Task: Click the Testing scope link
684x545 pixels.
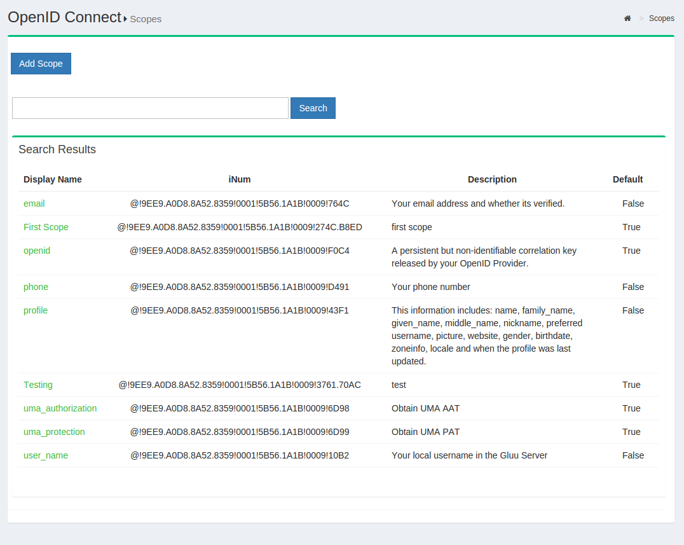Action: 38,385
